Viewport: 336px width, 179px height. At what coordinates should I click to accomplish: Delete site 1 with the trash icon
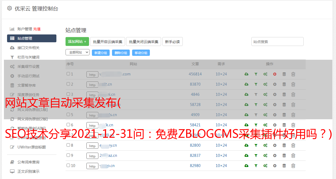[x=293, y=74]
